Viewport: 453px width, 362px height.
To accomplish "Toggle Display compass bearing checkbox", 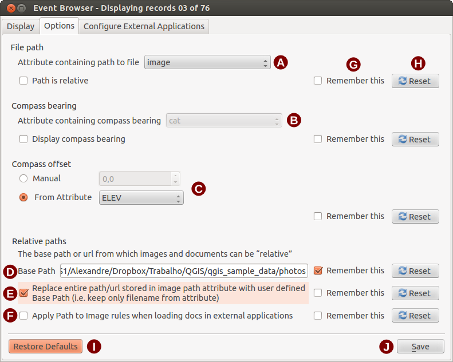I will point(23,139).
